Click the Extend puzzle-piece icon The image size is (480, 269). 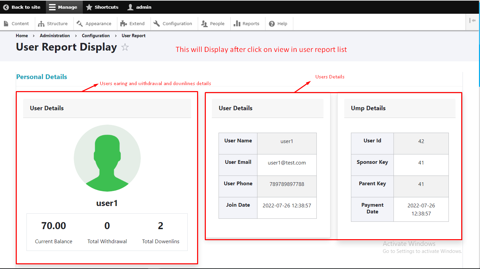pyautogui.click(x=123, y=23)
